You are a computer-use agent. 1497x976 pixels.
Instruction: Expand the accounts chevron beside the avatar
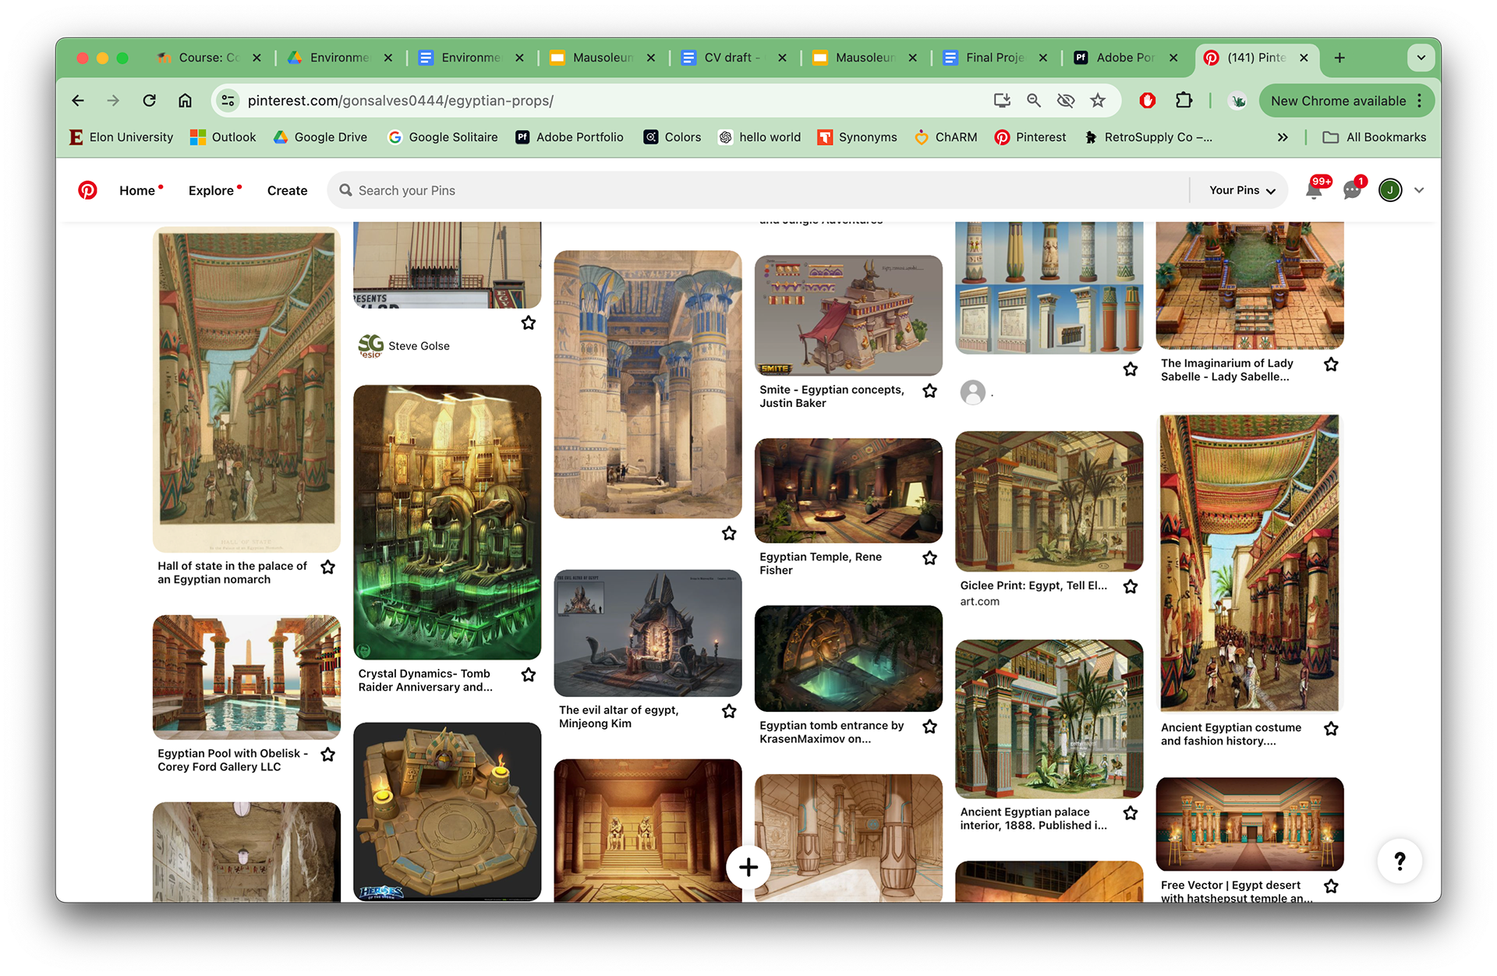click(x=1419, y=190)
